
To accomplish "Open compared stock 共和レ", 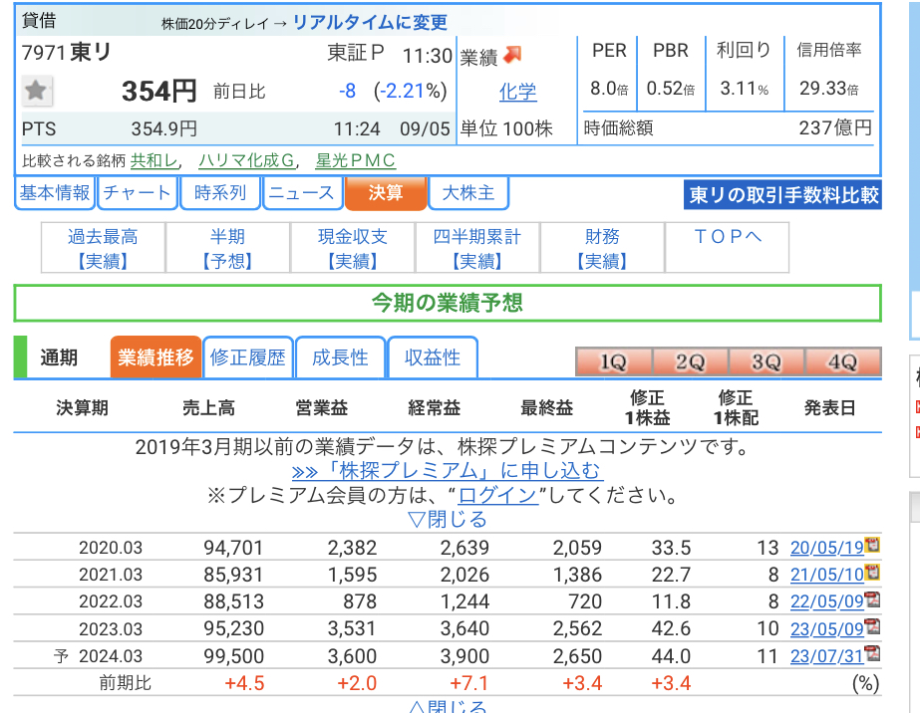I will 153,160.
